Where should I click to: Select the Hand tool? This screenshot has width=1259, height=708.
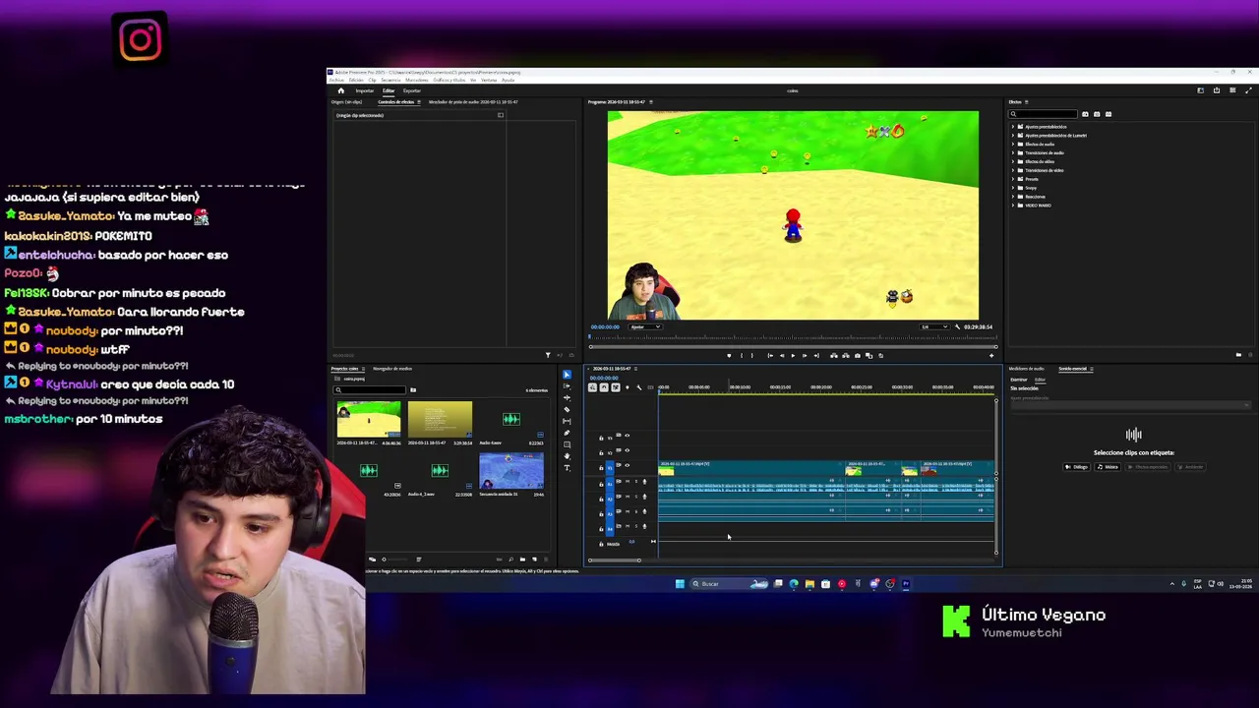[567, 456]
